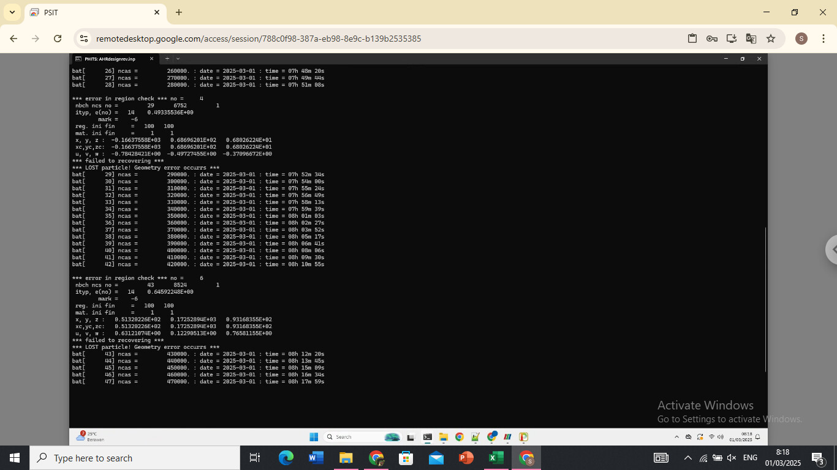The width and height of the screenshot is (837, 470).
Task: Open the tab list chevron in the console window
Action: pyautogui.click(x=178, y=59)
